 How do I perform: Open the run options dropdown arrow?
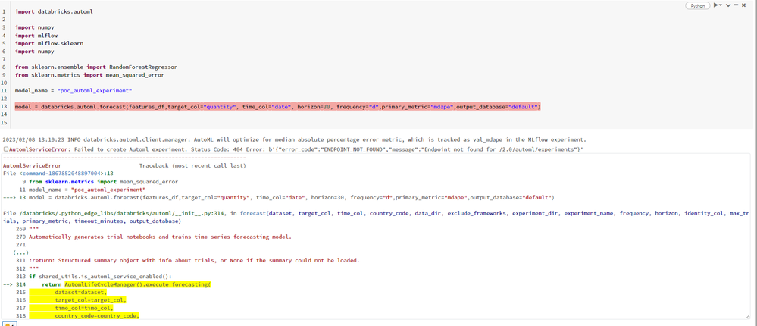(x=721, y=5)
